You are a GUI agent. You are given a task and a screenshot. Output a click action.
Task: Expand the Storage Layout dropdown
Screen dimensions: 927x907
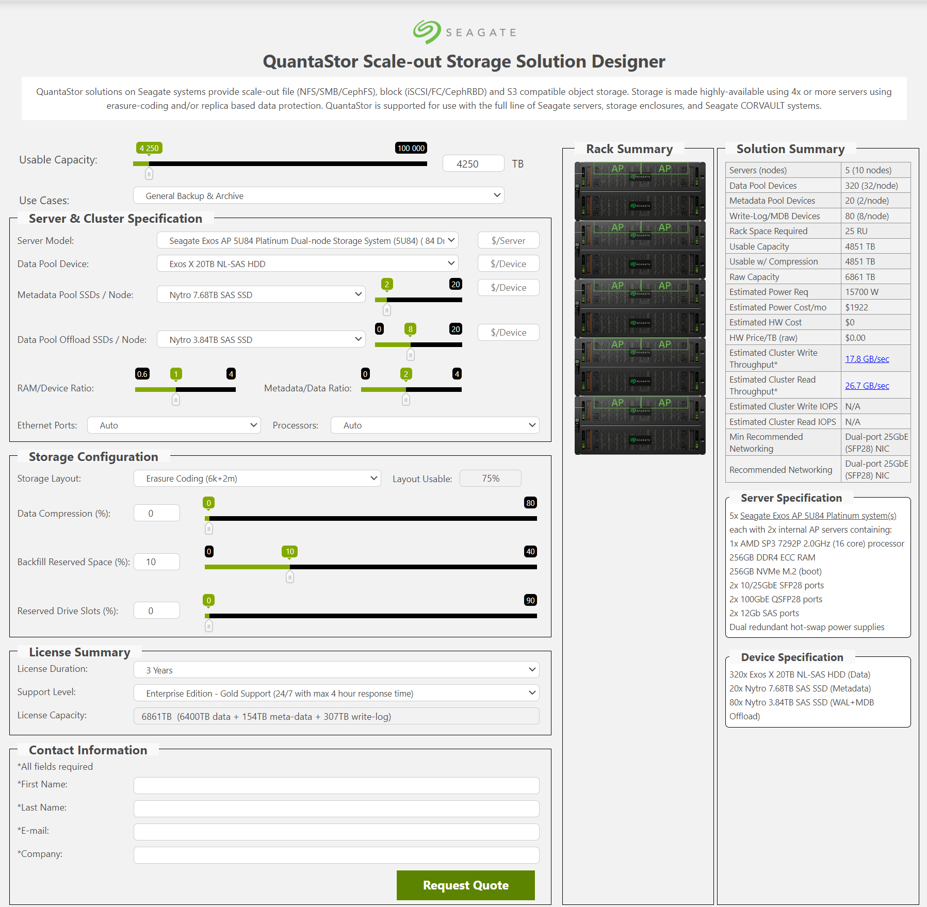(x=257, y=479)
